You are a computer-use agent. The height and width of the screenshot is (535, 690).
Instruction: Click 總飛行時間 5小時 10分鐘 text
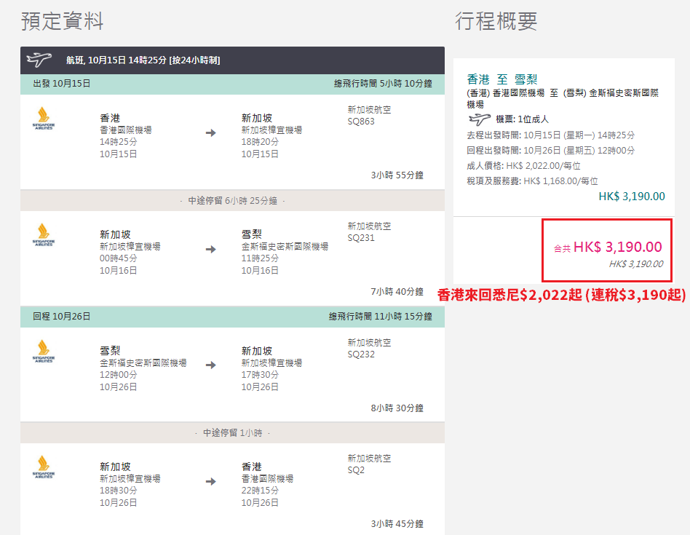coord(383,83)
